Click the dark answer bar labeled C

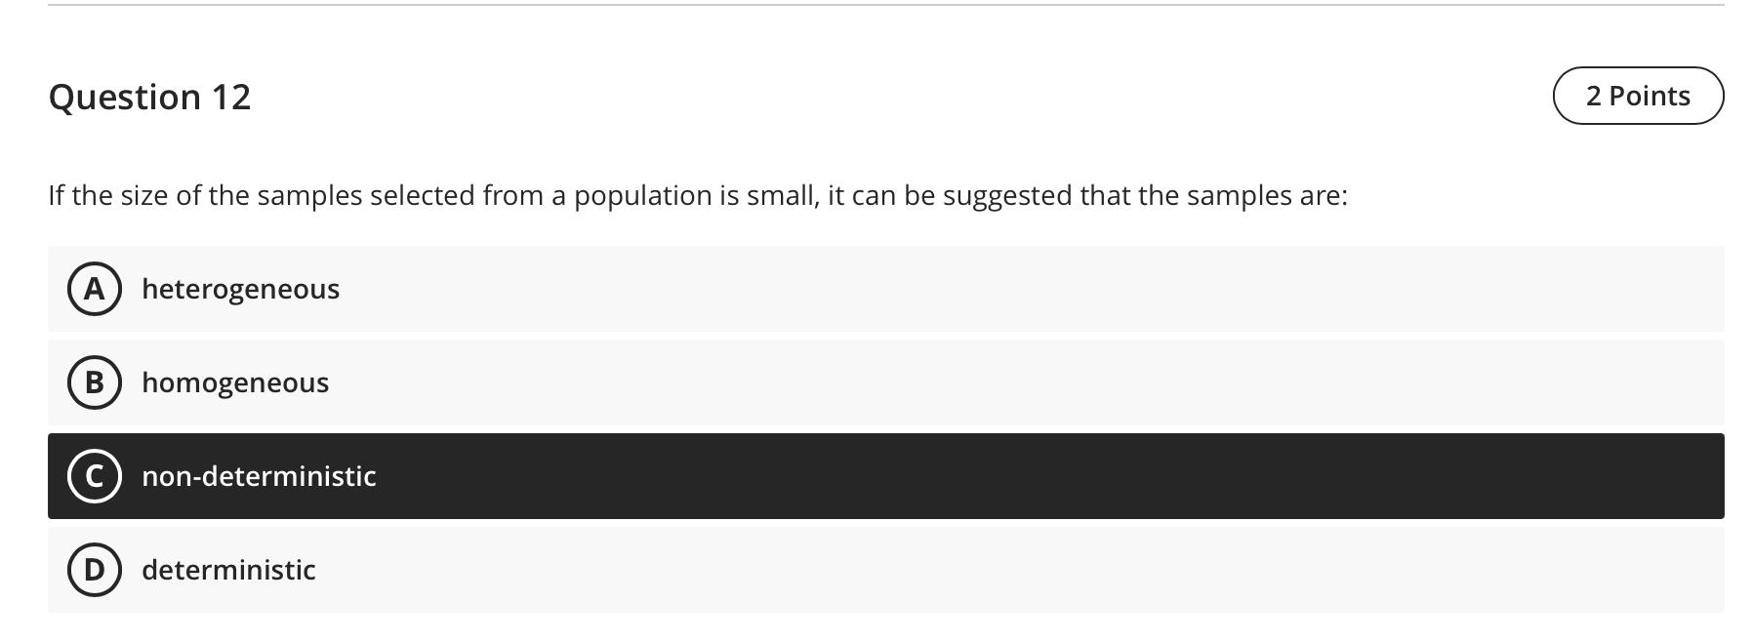pyautogui.click(x=683, y=476)
